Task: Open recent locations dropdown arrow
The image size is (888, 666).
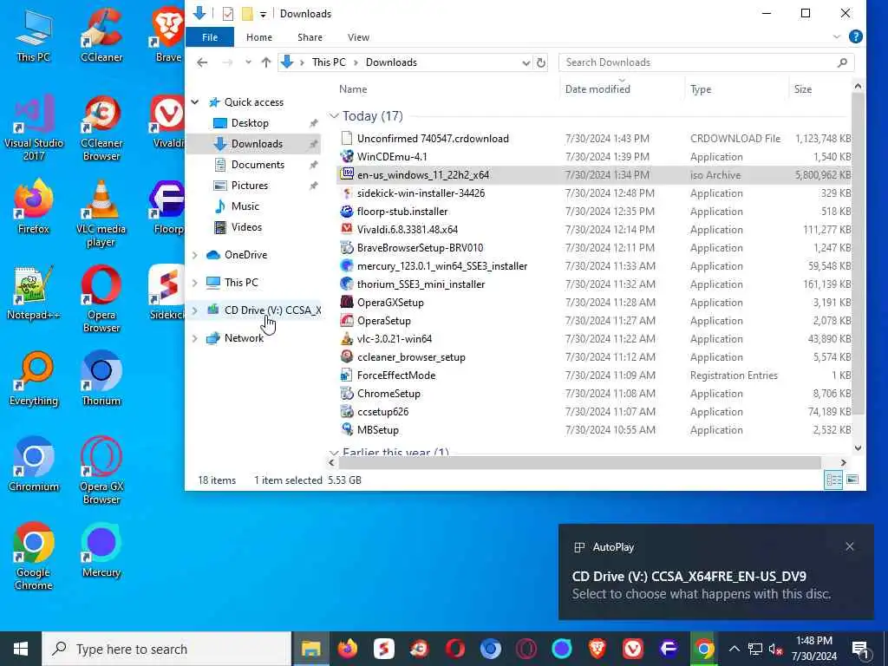Action: tap(248, 62)
